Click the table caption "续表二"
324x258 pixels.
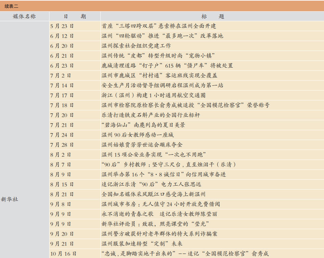pos(11,6)
